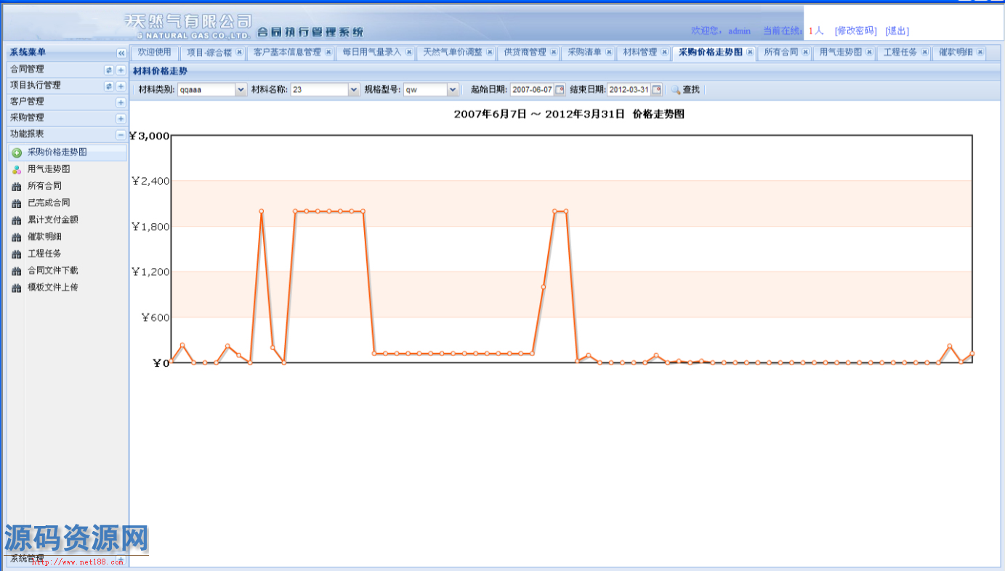Click the 查找 search button
Viewport: 1005px width, 571px height.
pyautogui.click(x=685, y=89)
